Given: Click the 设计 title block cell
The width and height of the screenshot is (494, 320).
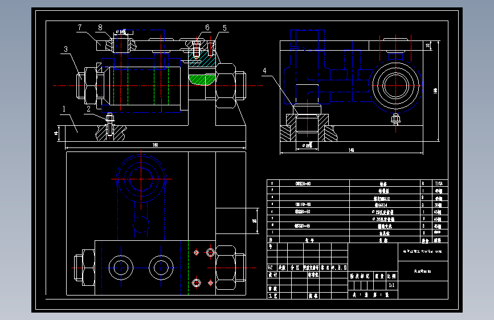Looking at the screenshot, I should tap(273, 274).
